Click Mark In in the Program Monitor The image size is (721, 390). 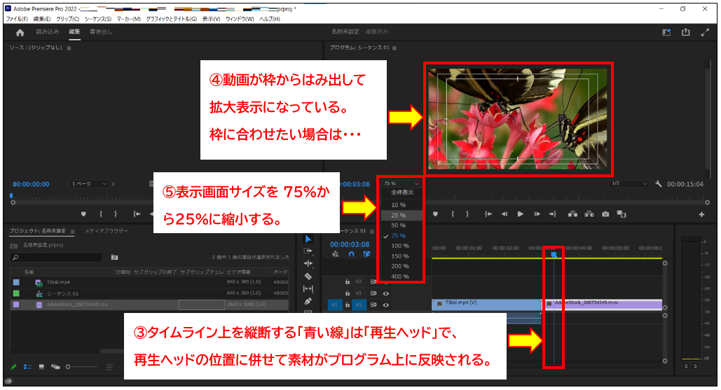(453, 214)
